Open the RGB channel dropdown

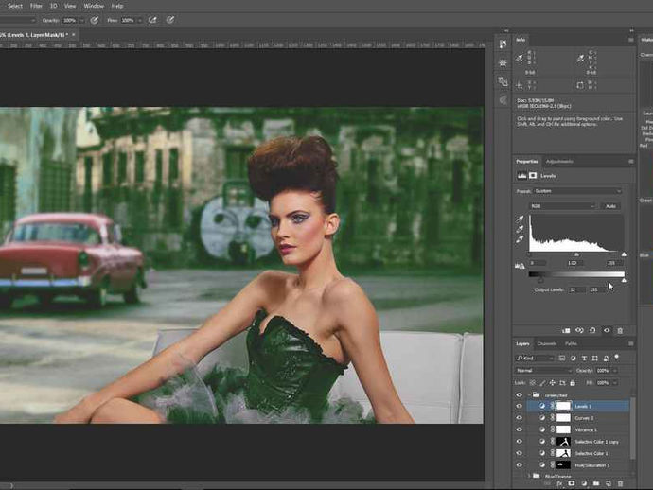click(x=563, y=205)
